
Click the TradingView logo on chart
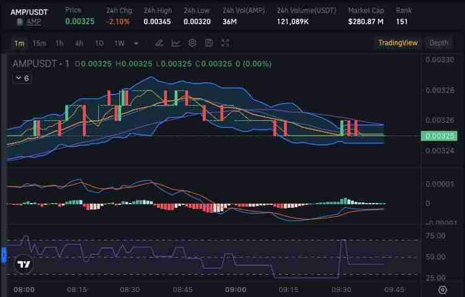[x=24, y=264]
